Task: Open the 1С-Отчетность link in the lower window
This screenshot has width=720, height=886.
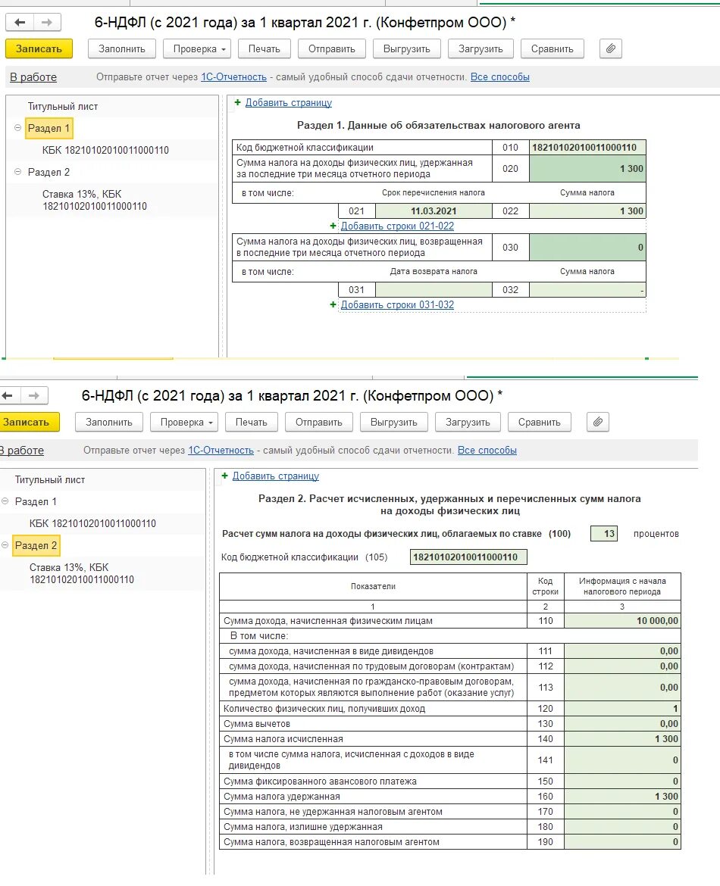Action: tap(221, 451)
